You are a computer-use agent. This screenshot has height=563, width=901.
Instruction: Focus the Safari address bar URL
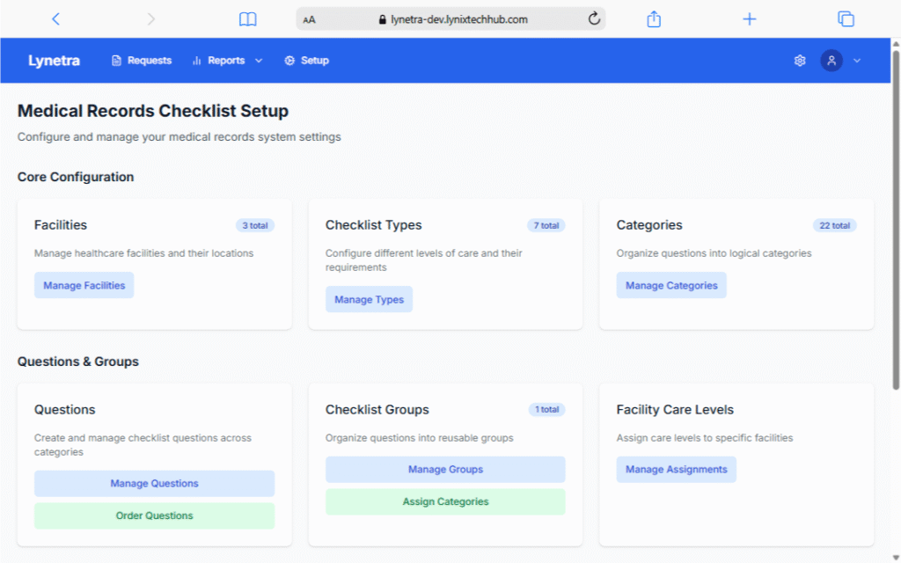pos(459,19)
